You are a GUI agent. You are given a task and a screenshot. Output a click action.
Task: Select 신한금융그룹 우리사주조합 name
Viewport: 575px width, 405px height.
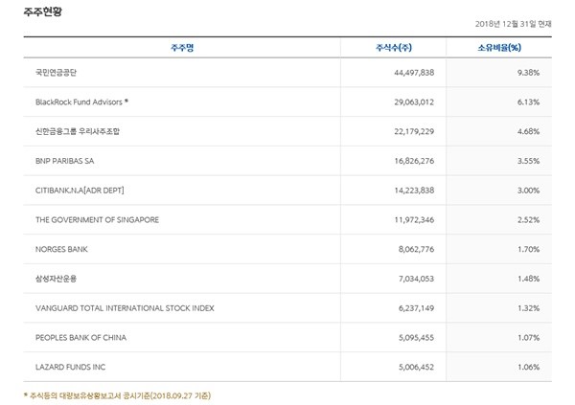click(78, 131)
